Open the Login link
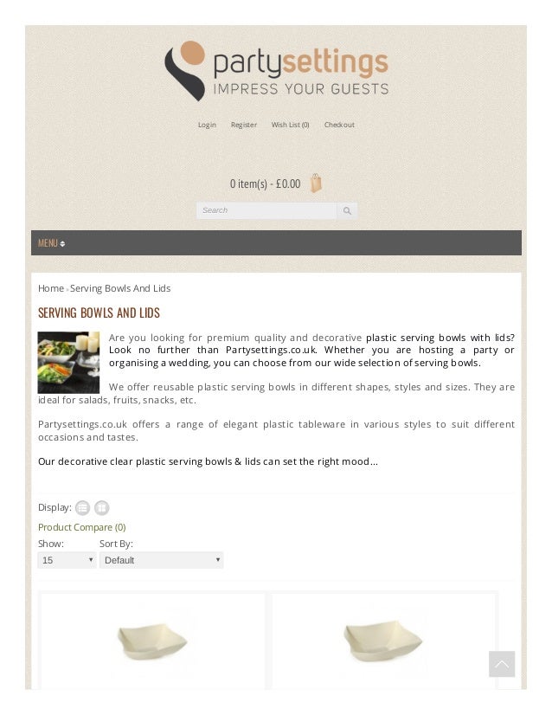This screenshot has width=552, height=715. [x=207, y=125]
